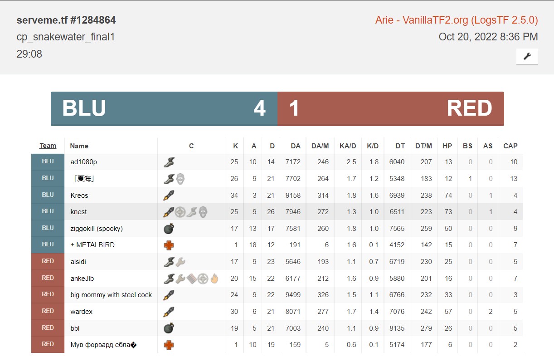Image resolution: width=554 pixels, height=357 pixels.
Task: Click the BLU team score banner
Action: [164, 109]
